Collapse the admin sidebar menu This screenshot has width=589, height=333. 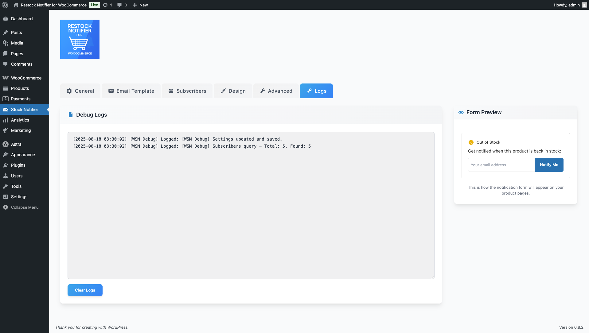pos(21,207)
